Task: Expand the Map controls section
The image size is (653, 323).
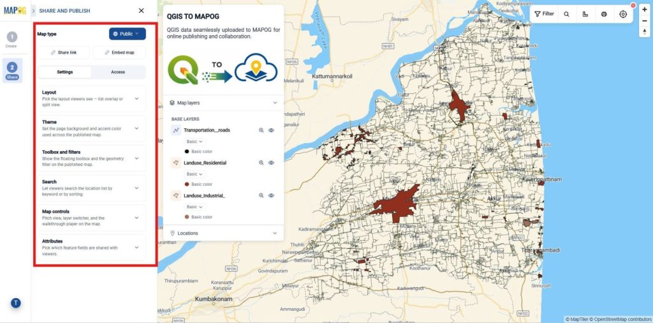Action: (x=92, y=218)
